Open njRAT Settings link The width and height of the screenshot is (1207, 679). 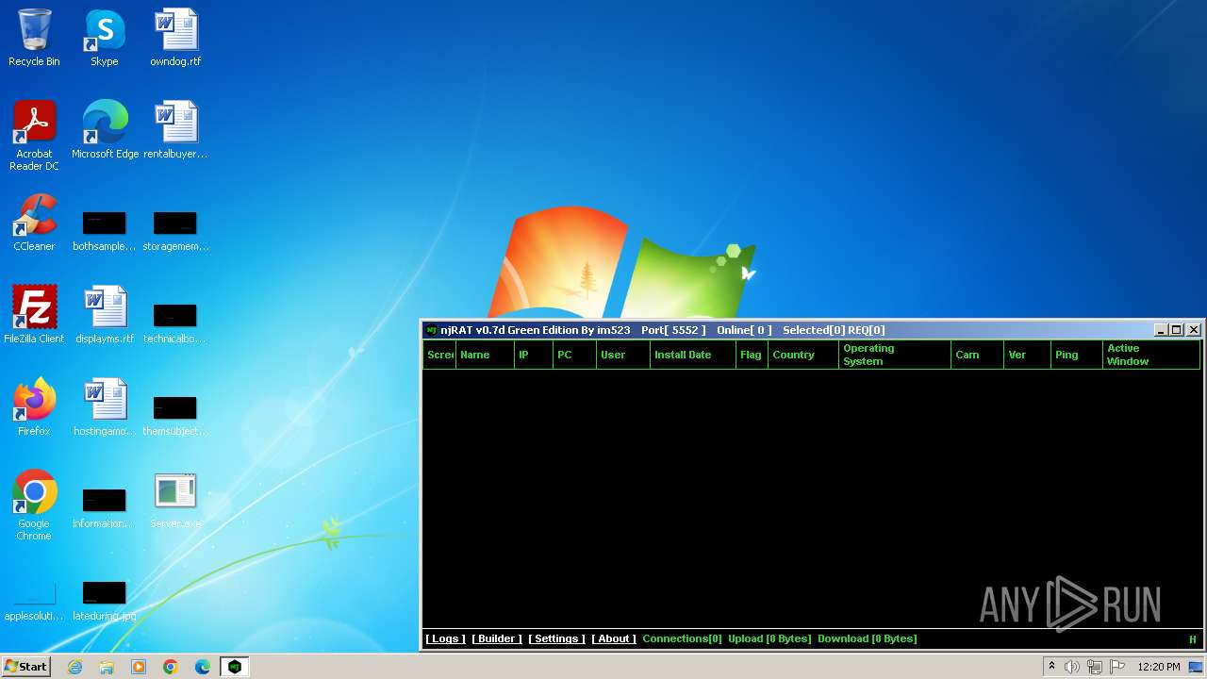click(556, 638)
